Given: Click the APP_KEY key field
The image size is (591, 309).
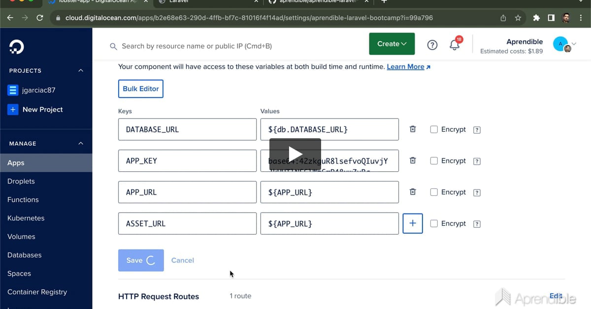Looking at the screenshot, I should (187, 161).
